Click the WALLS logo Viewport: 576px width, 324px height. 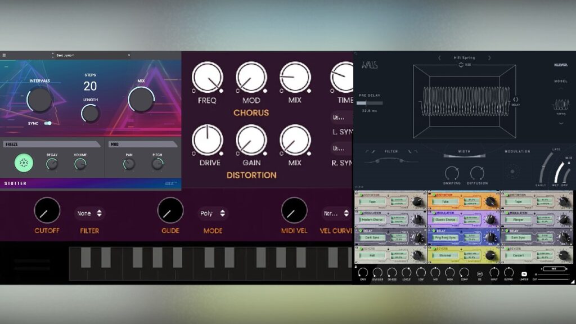point(370,64)
